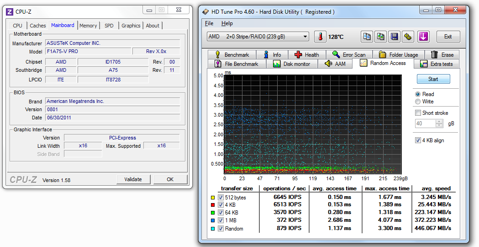Open the Error Scan tab
This screenshot has height=247, width=479.
pos(349,55)
